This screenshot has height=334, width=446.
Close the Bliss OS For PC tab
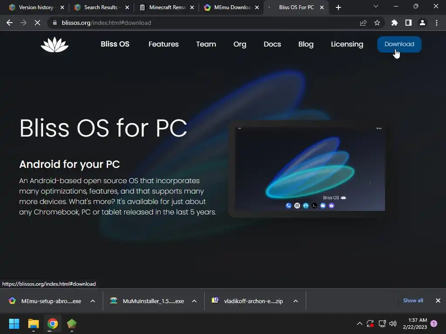point(322,7)
